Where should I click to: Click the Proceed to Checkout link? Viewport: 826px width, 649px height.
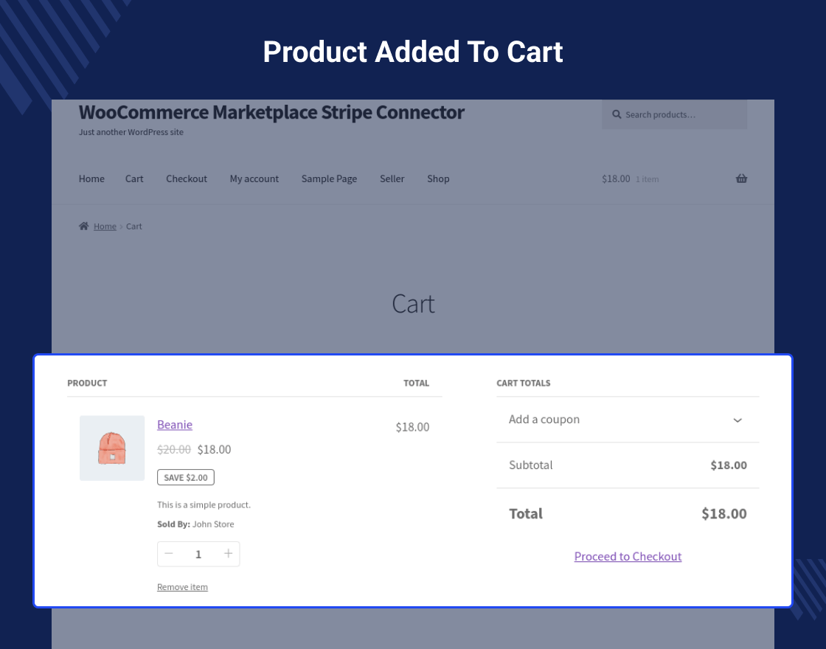[x=628, y=556]
